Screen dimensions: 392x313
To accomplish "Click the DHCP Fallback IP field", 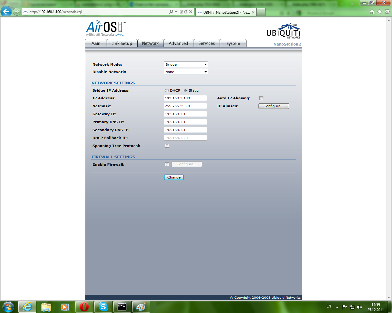I will [186, 138].
